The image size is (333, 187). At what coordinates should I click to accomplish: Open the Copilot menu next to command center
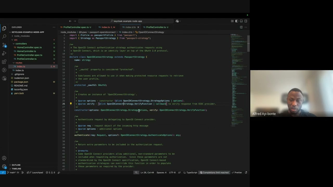point(178,21)
